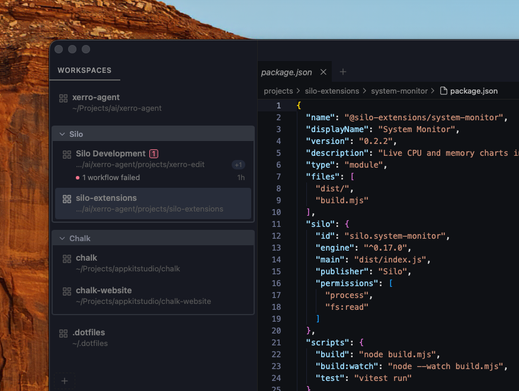Click the 1h timestamp on workflow failed row

241,178
